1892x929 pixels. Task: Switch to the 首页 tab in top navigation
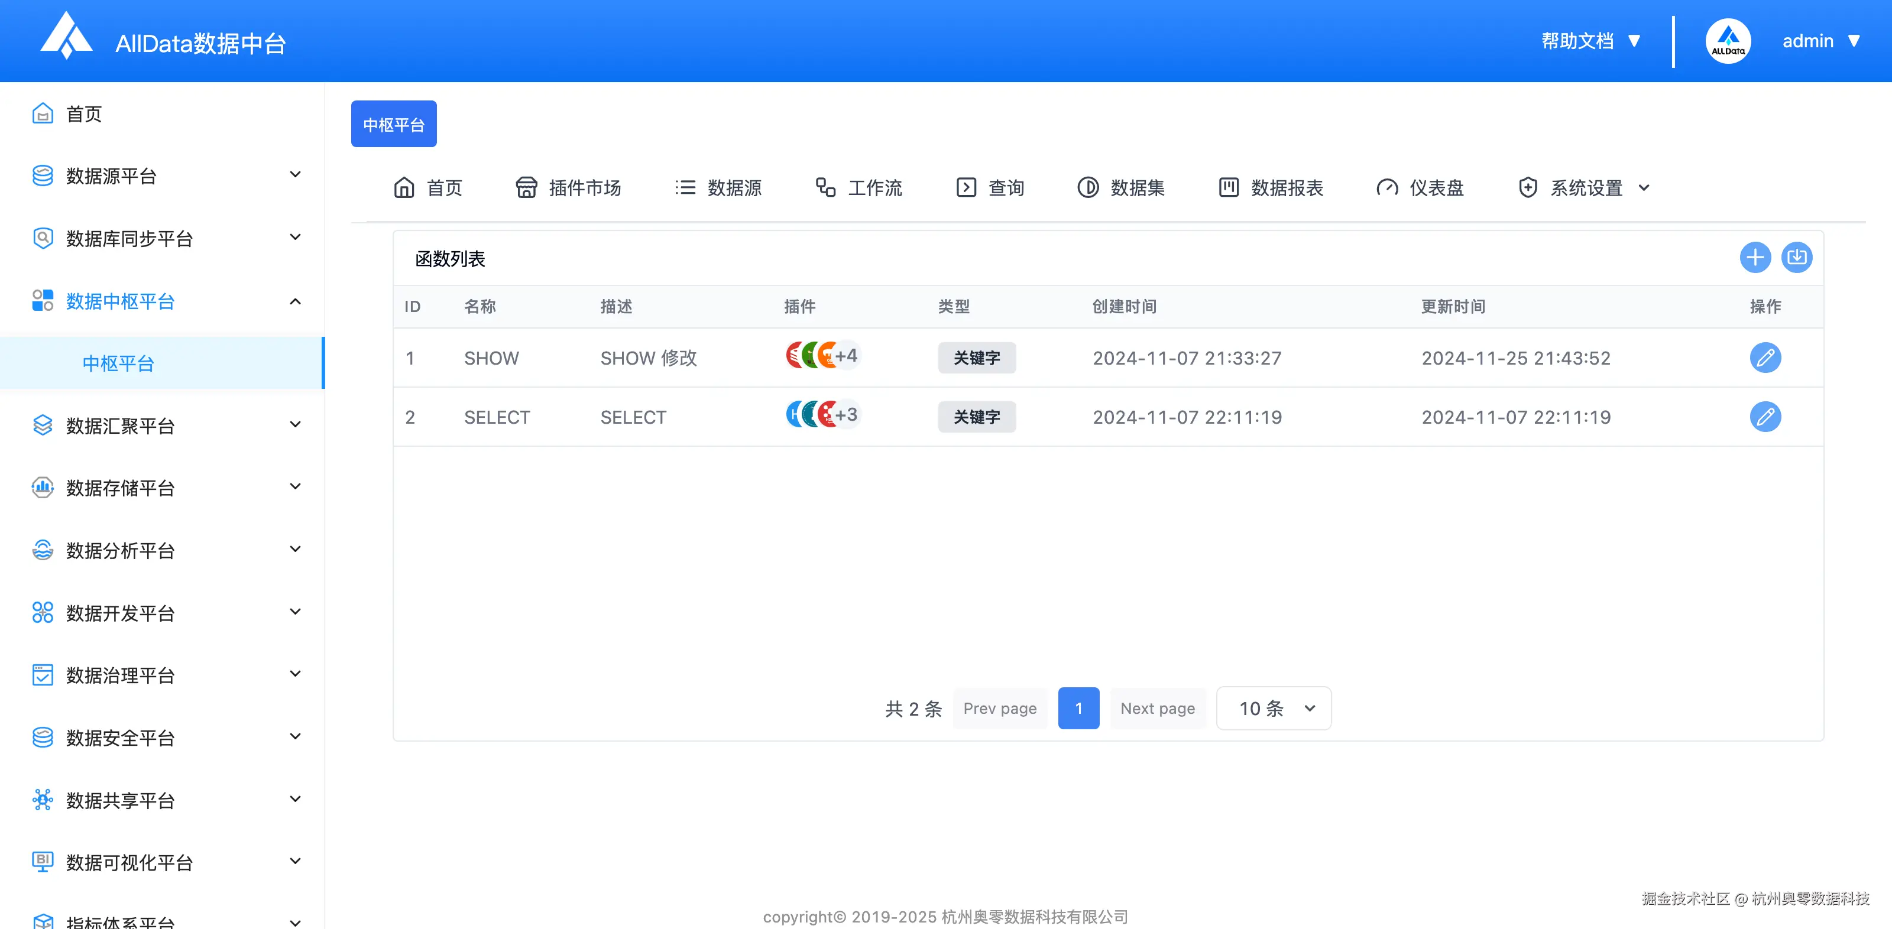point(428,187)
